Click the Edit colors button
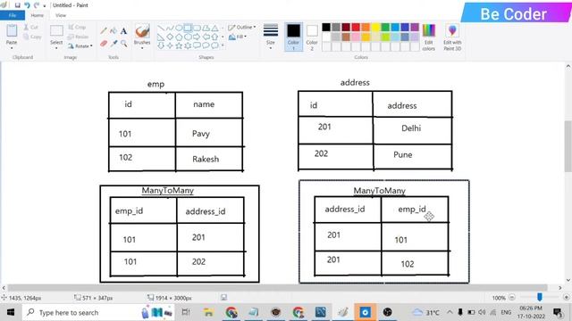This screenshot has height=321, width=572. (429, 37)
